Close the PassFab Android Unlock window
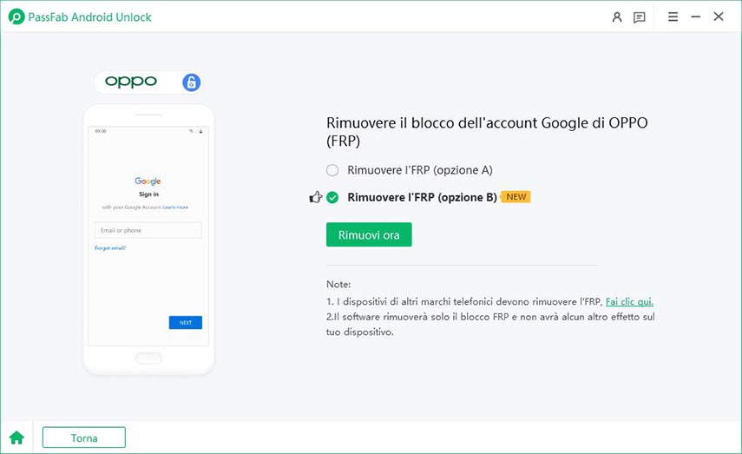Screen dimensions: 742x454 coord(719,16)
